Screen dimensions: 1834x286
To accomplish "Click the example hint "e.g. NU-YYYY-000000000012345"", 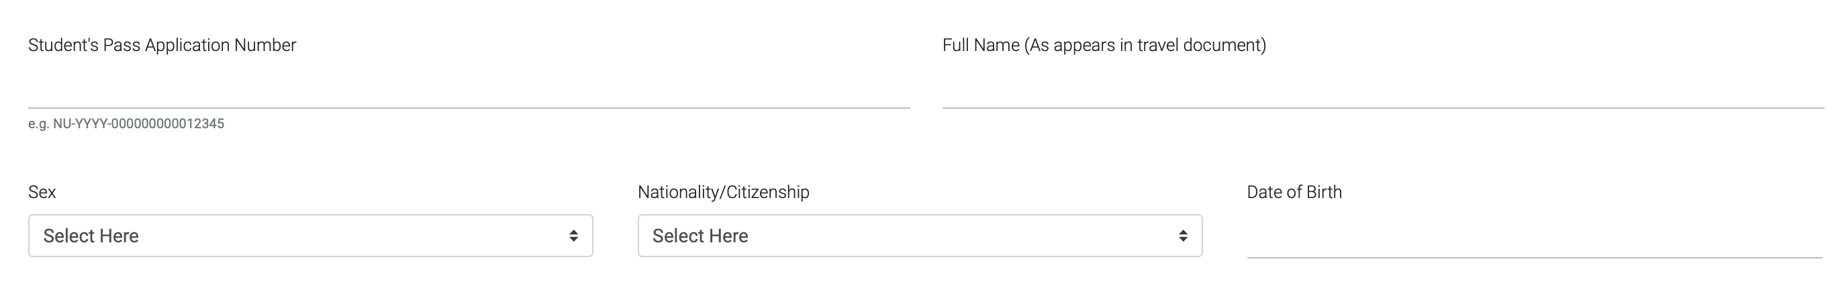I will coord(126,124).
